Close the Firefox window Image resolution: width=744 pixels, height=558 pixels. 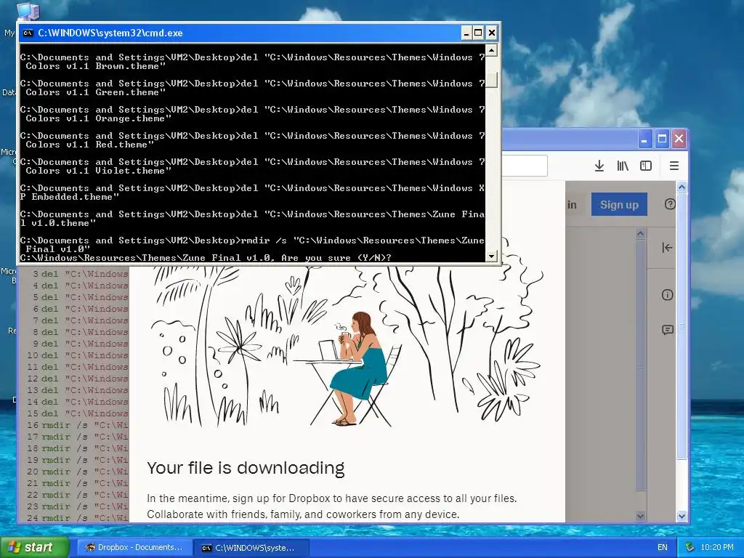pyautogui.click(x=679, y=139)
